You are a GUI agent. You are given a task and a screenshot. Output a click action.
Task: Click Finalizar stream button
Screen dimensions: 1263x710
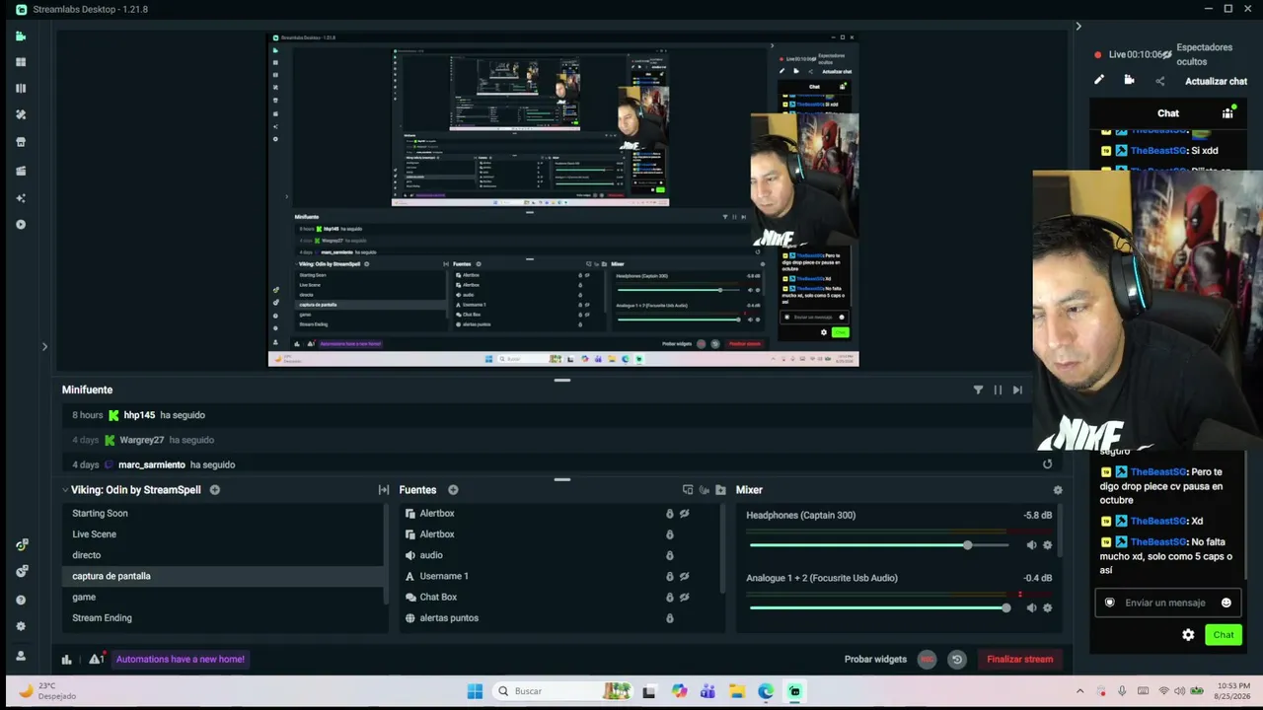(x=1019, y=660)
